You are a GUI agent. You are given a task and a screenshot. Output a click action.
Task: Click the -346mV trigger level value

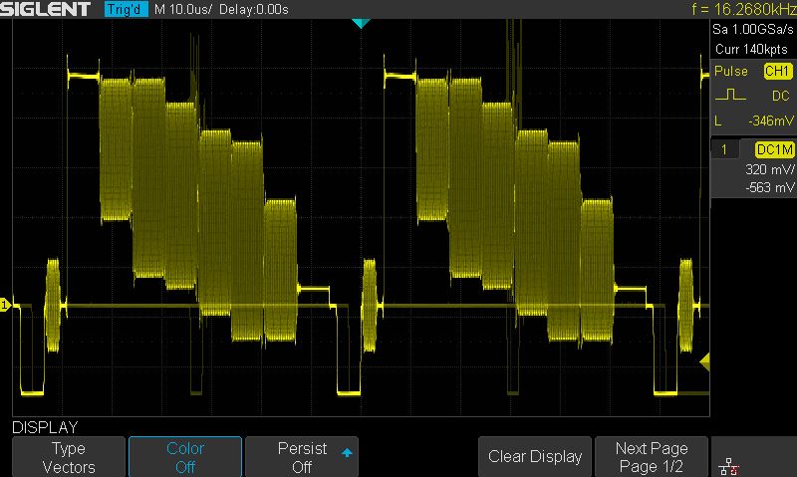pyautogui.click(x=766, y=121)
